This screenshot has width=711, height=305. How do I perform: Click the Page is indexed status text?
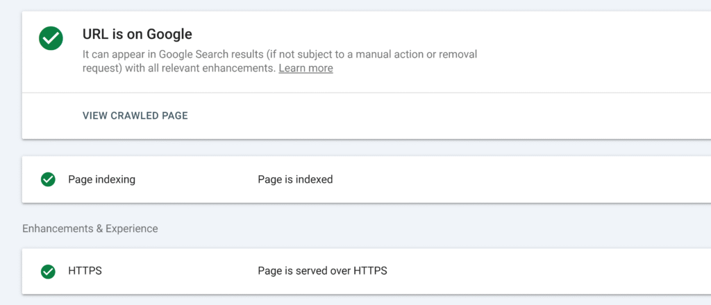pos(295,179)
